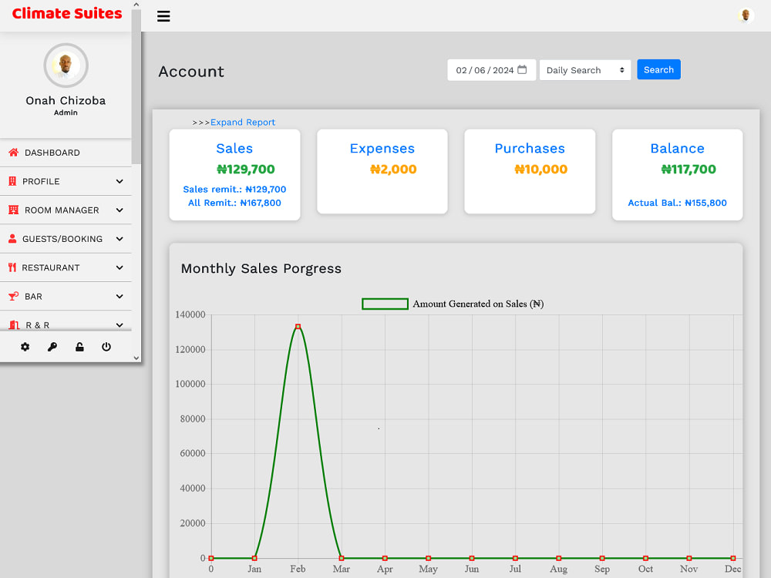
Task: Click the Expand Report link
Action: tap(243, 123)
